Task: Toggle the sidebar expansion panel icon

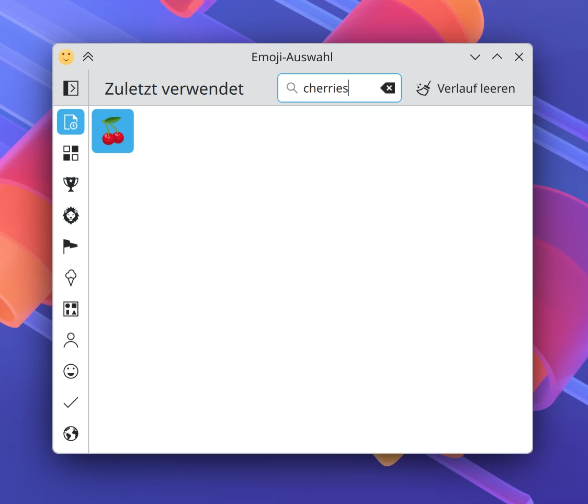Action: 71,87
